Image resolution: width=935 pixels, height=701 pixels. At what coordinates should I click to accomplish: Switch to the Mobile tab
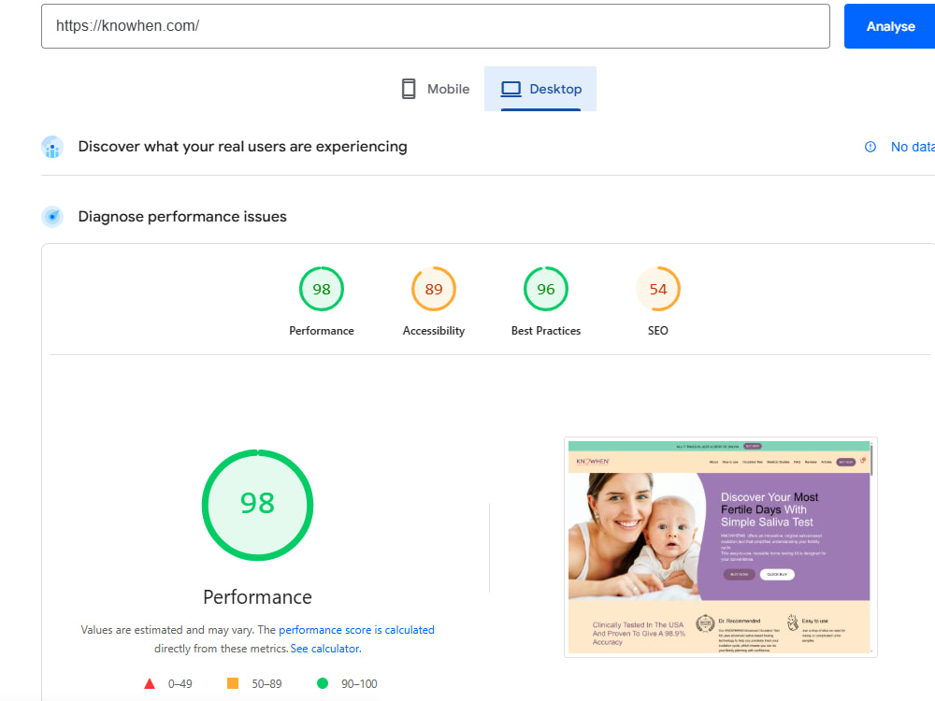pyautogui.click(x=436, y=89)
